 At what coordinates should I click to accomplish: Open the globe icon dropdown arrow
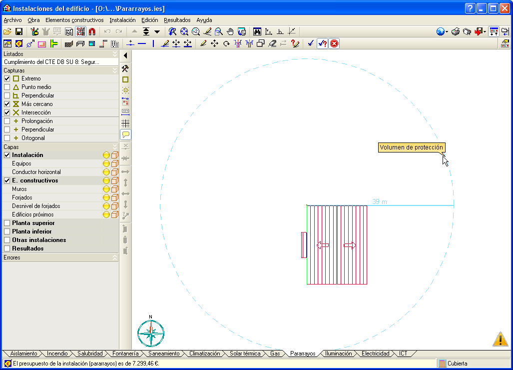click(x=447, y=32)
